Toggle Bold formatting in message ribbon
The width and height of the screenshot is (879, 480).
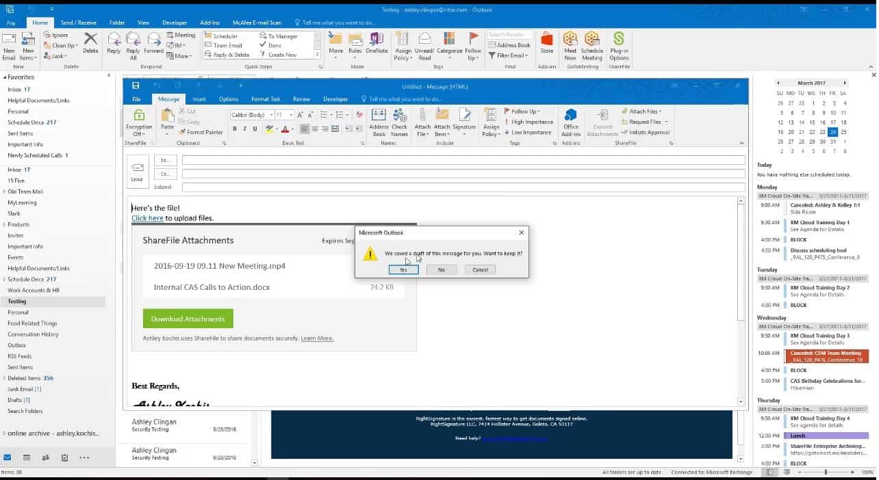pos(234,129)
